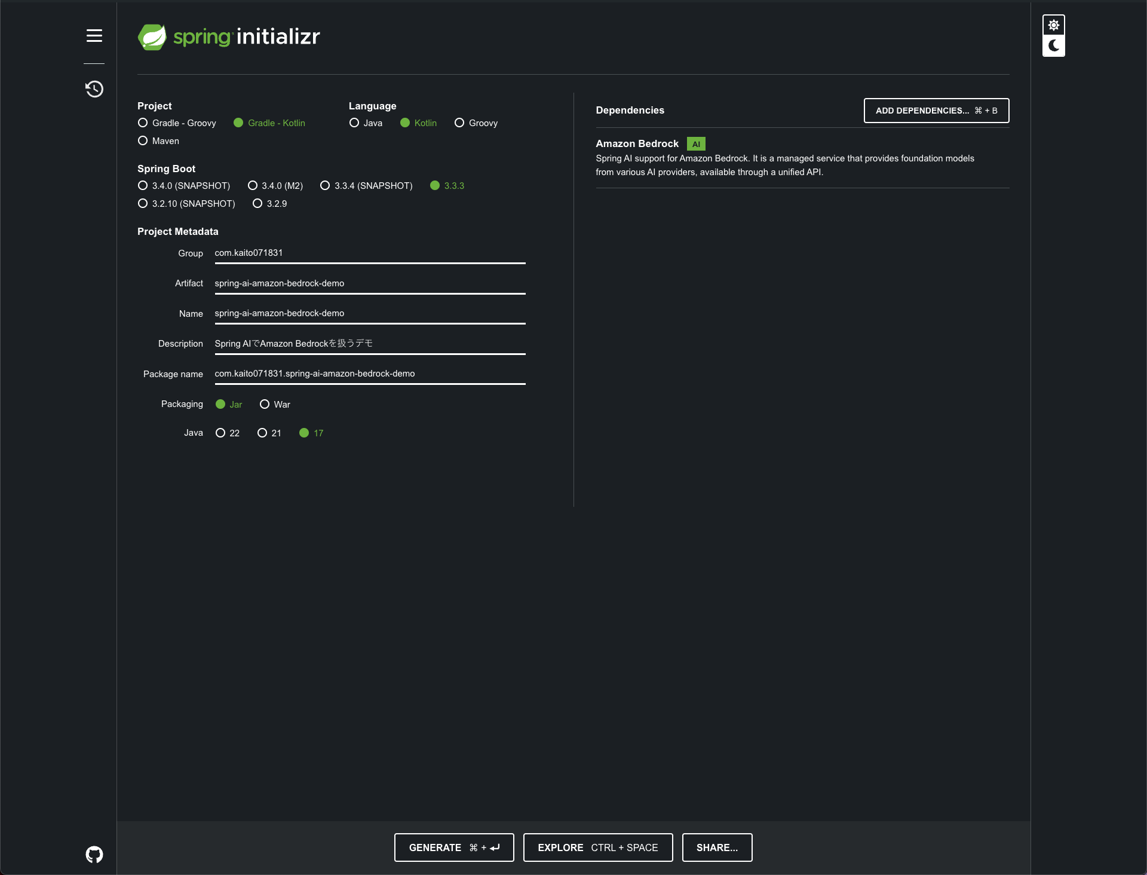Image resolution: width=1147 pixels, height=875 pixels.
Task: Switch to light theme sun icon
Action: click(1053, 25)
